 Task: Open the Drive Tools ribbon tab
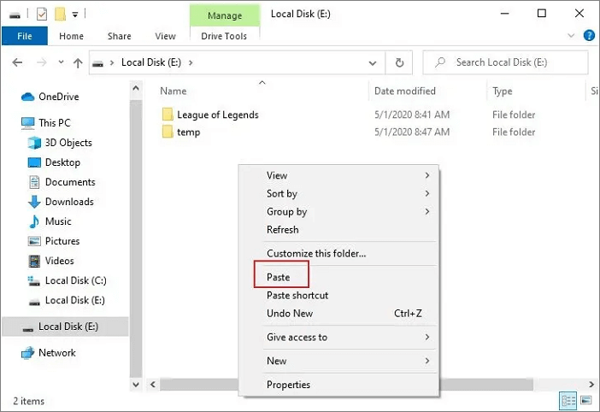(x=223, y=36)
